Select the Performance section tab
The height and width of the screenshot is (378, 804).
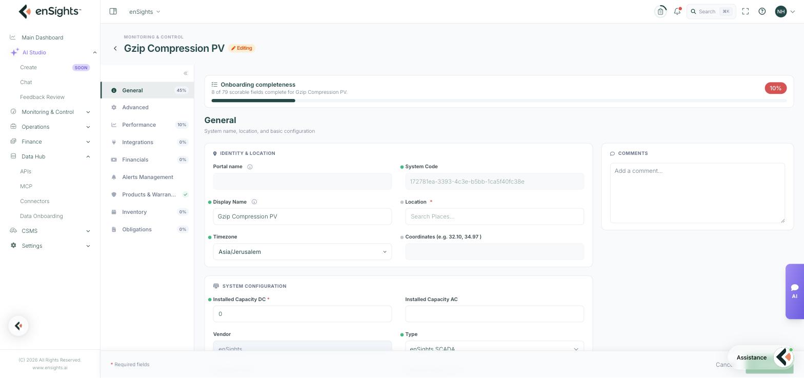(x=147, y=125)
